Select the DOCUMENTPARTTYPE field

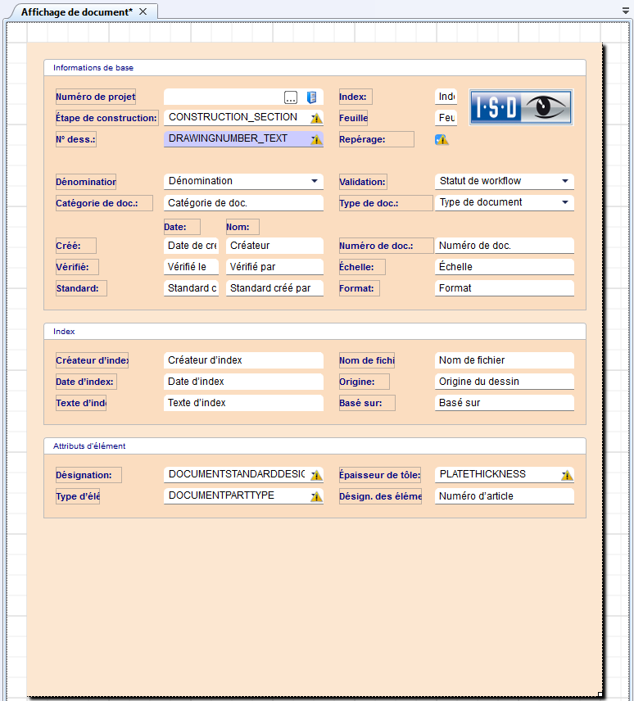coord(243,495)
